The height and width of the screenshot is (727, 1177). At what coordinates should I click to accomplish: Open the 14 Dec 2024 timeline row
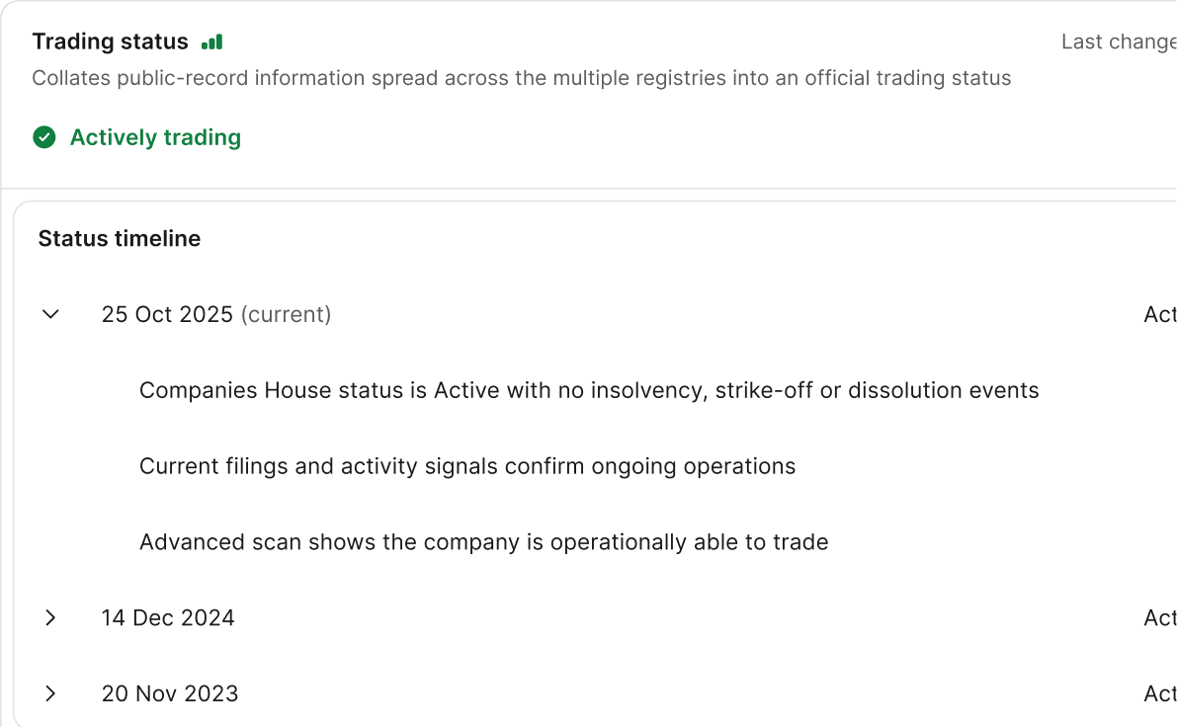pos(168,618)
